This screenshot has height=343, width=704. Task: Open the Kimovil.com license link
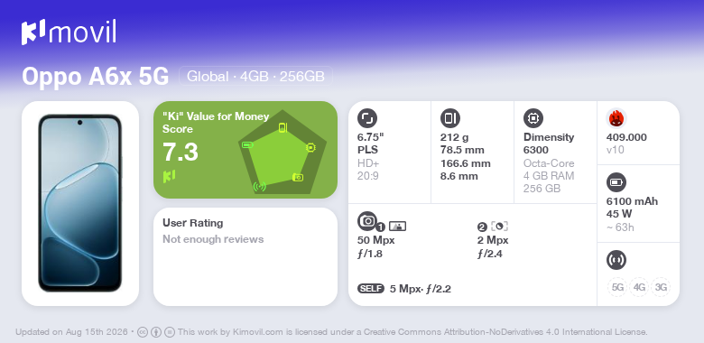pyautogui.click(x=258, y=332)
